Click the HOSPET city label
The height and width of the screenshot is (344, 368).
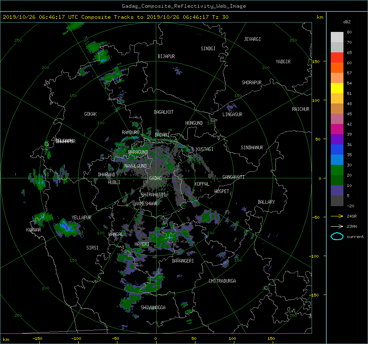point(222,191)
